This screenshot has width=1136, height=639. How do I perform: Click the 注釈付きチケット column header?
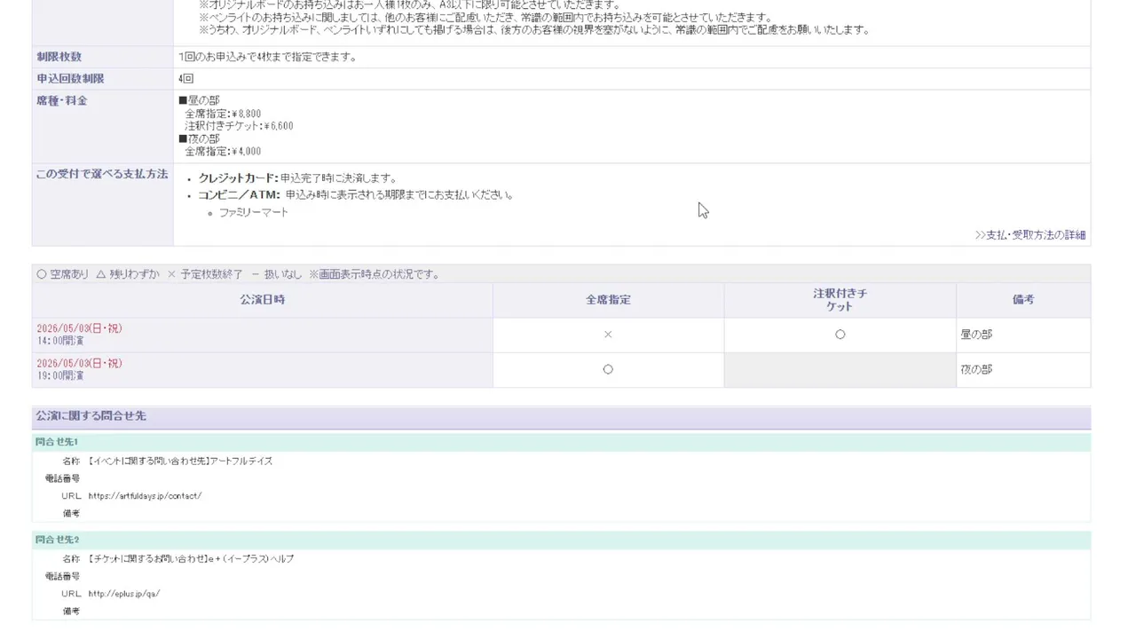coord(840,300)
